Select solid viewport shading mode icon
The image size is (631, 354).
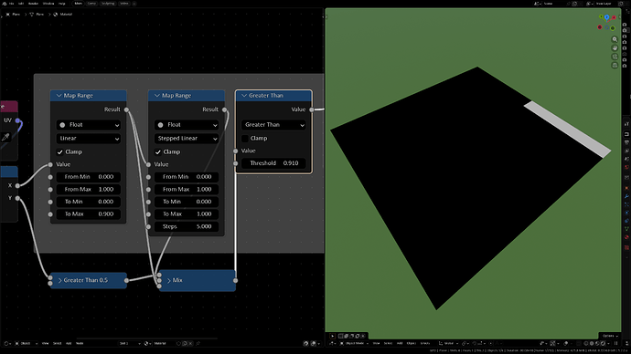click(592, 343)
